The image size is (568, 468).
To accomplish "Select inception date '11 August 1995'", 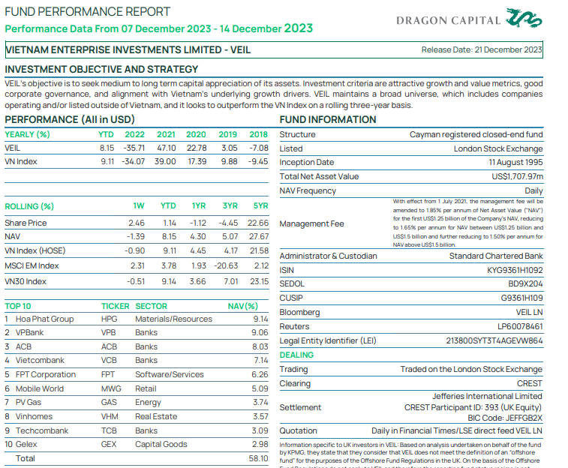I will click(515, 162).
